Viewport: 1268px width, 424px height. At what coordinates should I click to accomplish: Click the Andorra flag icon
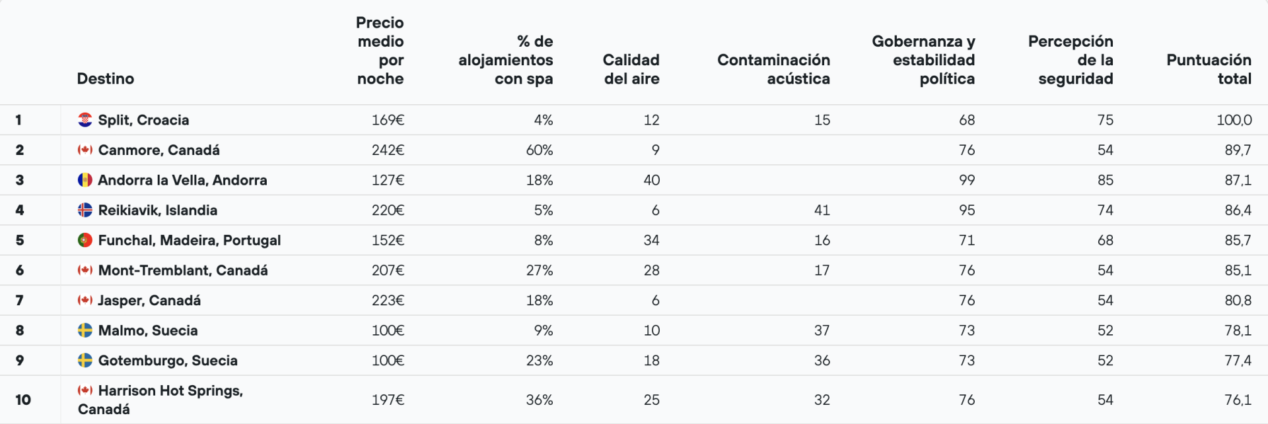click(x=85, y=180)
